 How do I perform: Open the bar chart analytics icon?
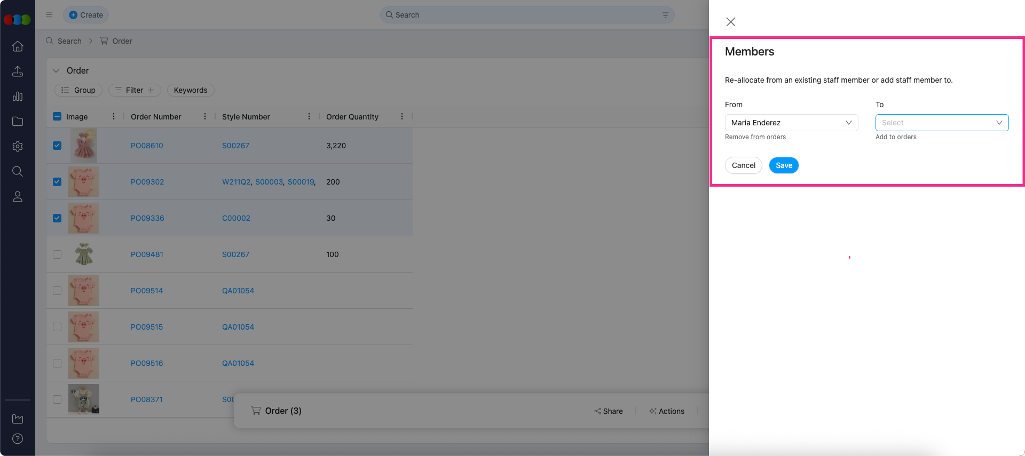[18, 97]
